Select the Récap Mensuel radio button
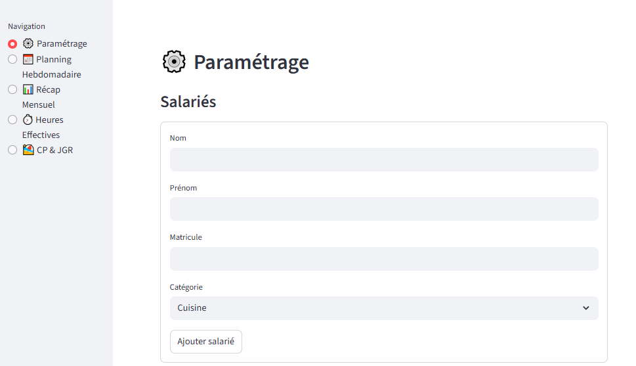 tap(12, 89)
